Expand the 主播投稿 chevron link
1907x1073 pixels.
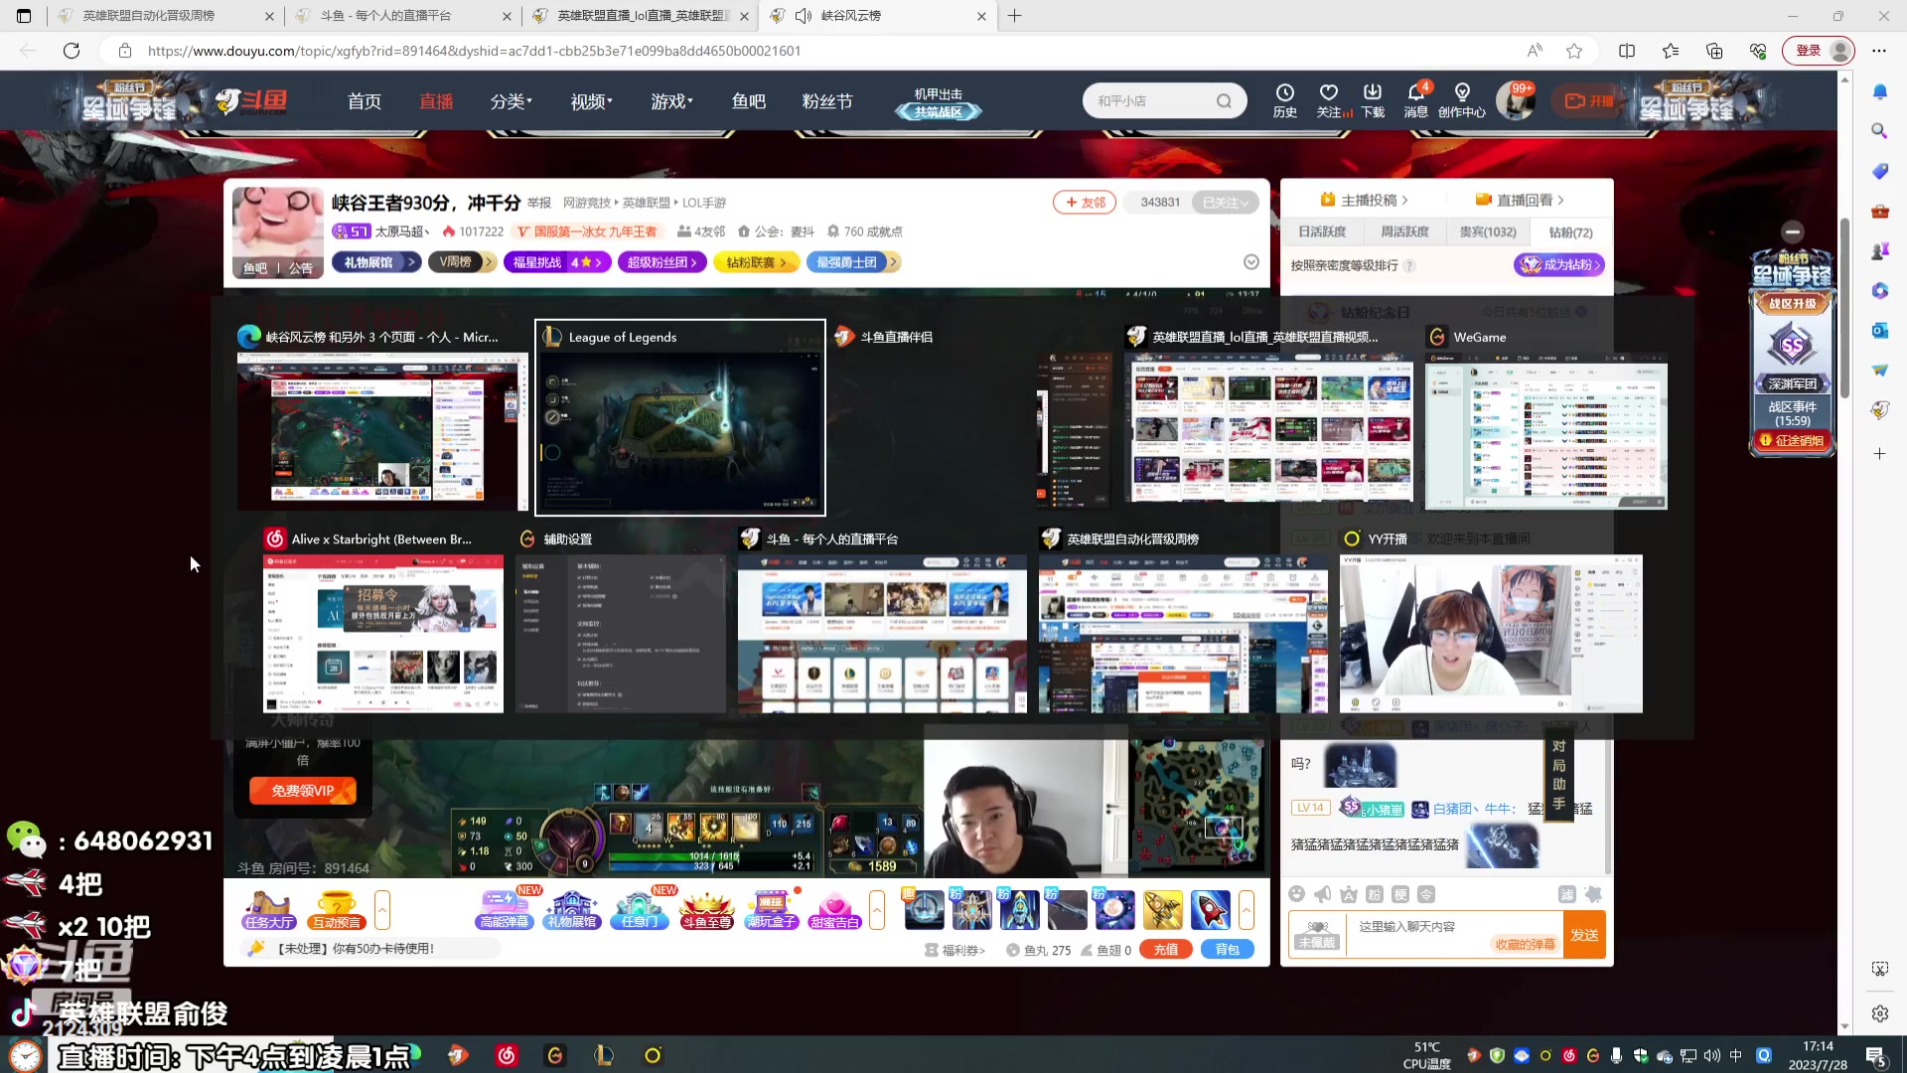(x=1365, y=200)
